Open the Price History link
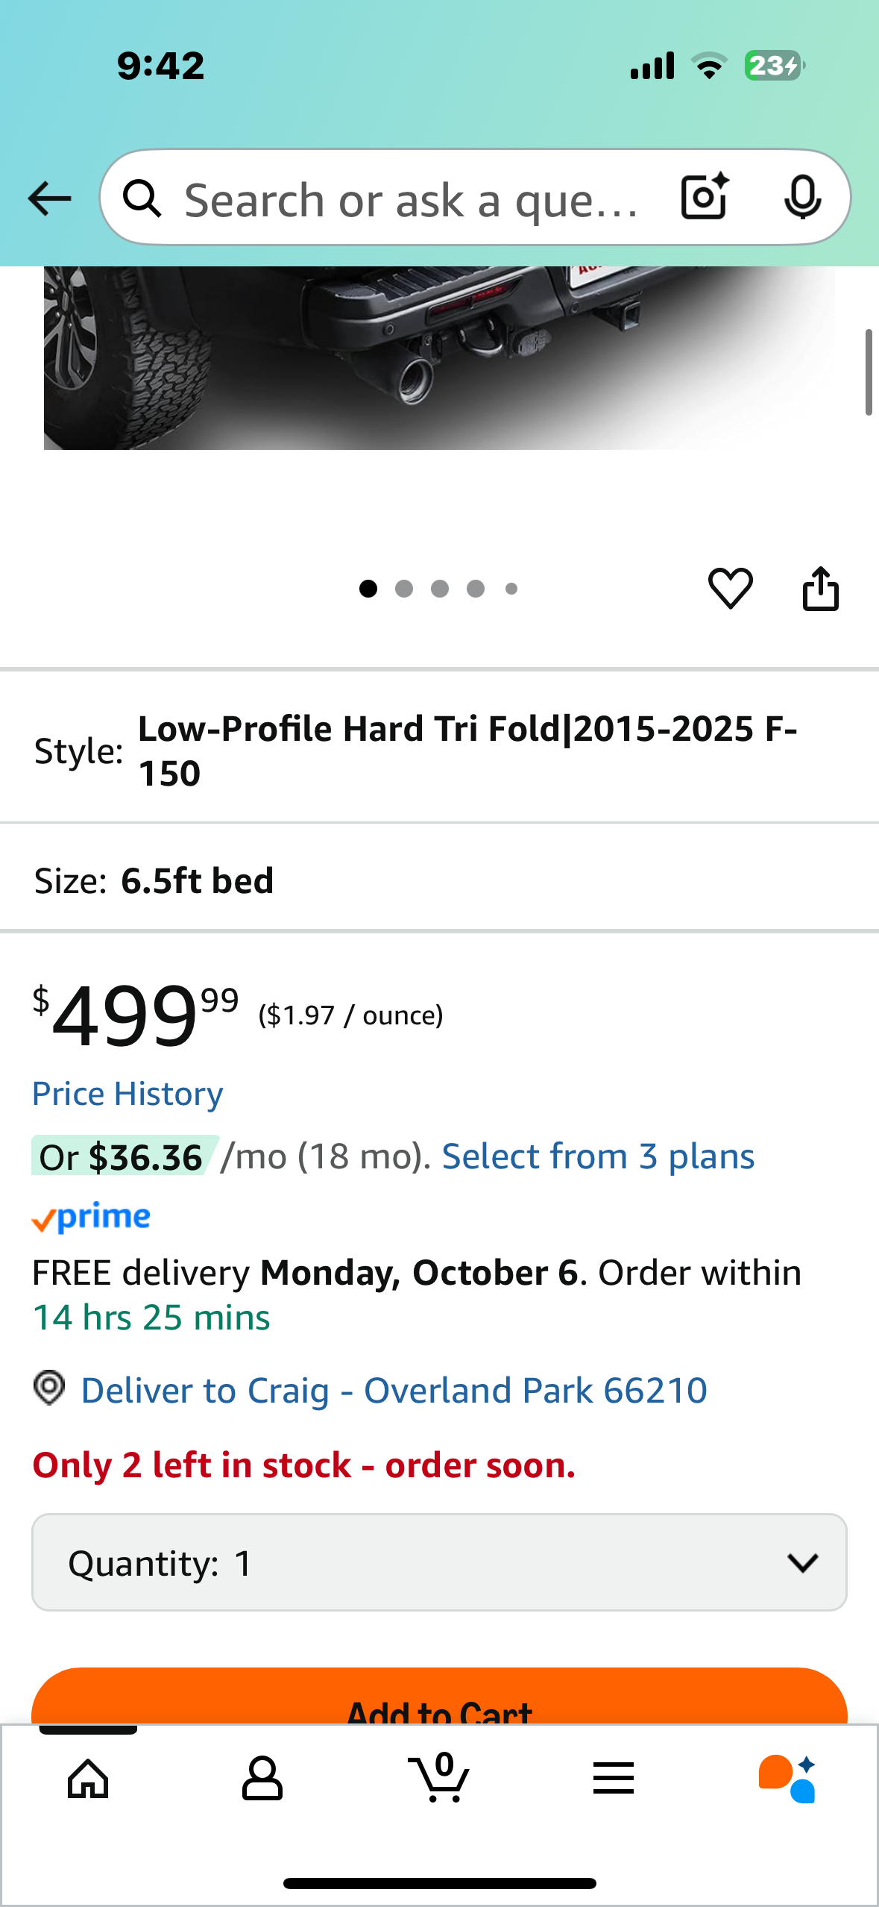The height and width of the screenshot is (1907, 879). (127, 1094)
